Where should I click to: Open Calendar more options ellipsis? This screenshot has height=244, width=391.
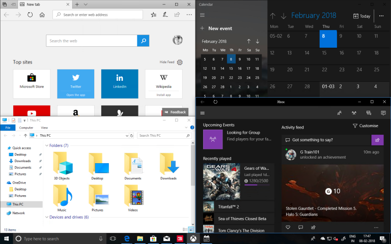(381, 16)
